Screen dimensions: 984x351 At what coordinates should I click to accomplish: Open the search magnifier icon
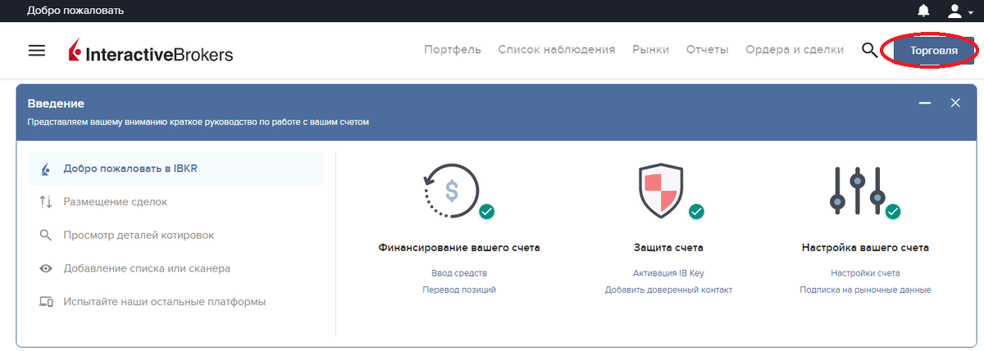[x=870, y=50]
